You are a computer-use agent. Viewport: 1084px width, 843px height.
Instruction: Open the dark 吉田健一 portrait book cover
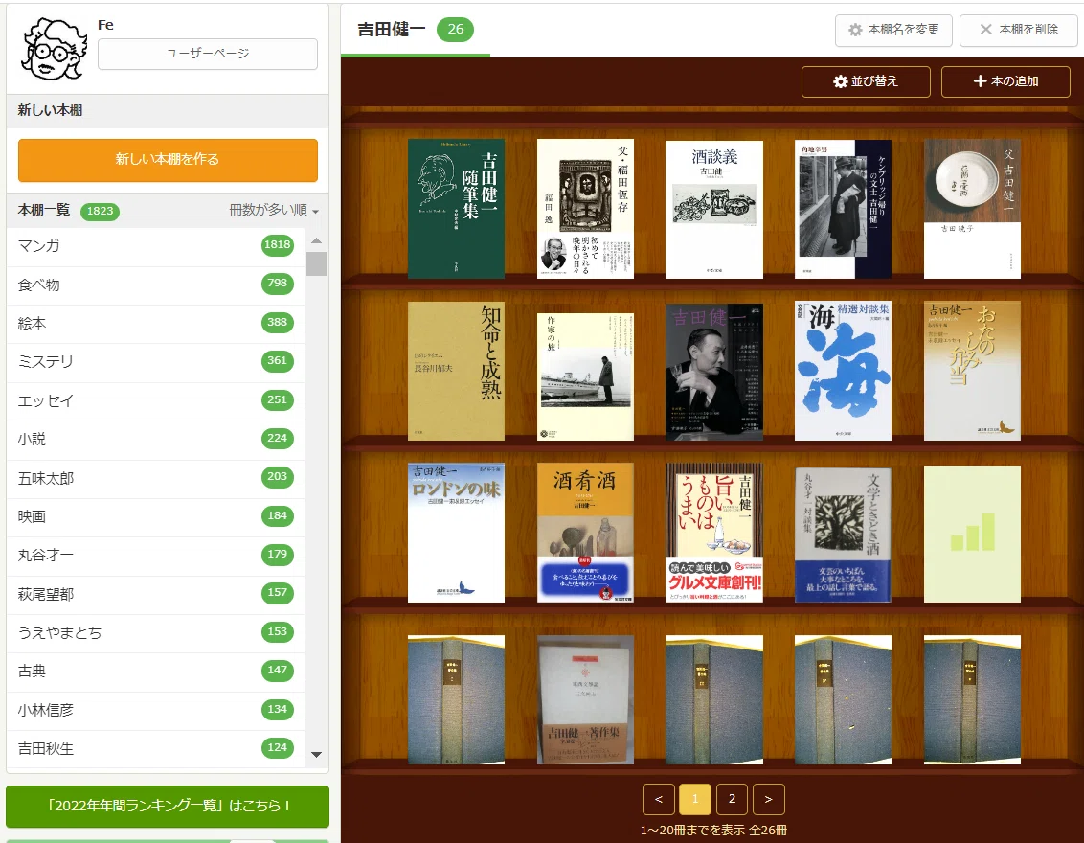714,372
